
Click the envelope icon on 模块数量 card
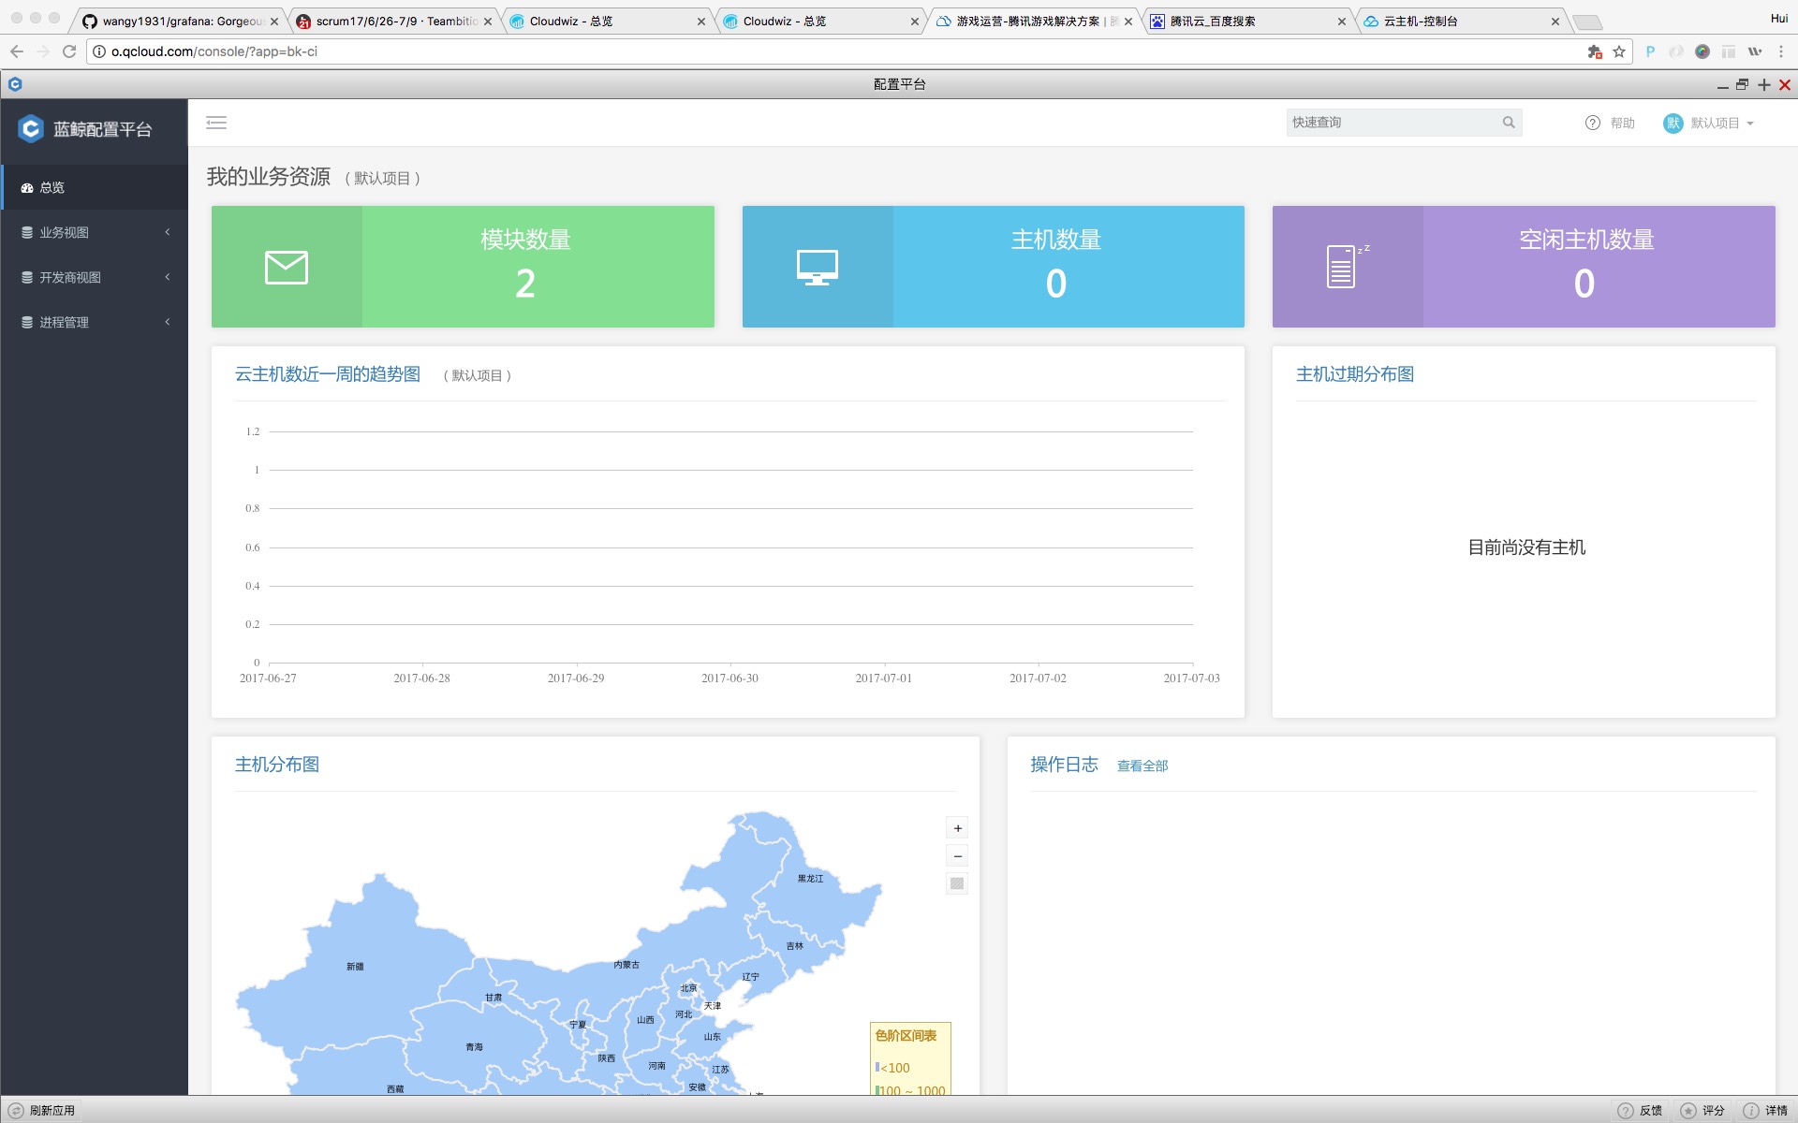[287, 268]
